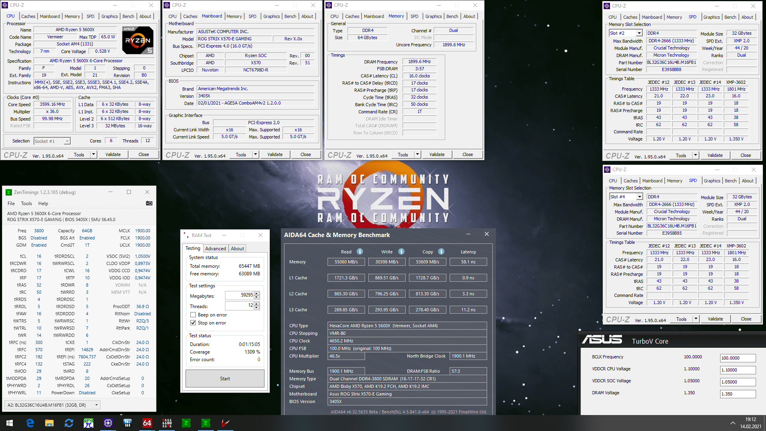Open RAM Test binary-digits taskbar icon
This screenshot has width=766, height=431.
tap(167, 423)
